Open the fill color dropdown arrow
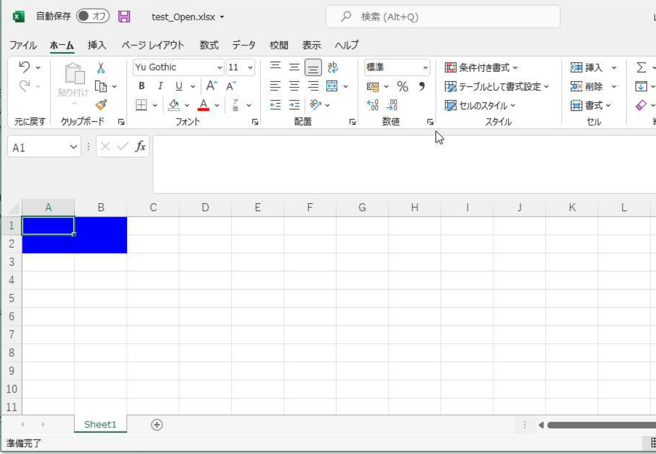The image size is (656, 454). pyautogui.click(x=187, y=105)
